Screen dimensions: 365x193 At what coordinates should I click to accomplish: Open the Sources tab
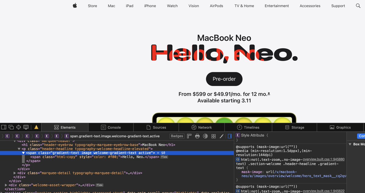tap(156, 127)
